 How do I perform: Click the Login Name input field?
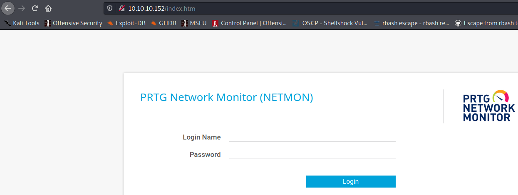[x=312, y=137]
